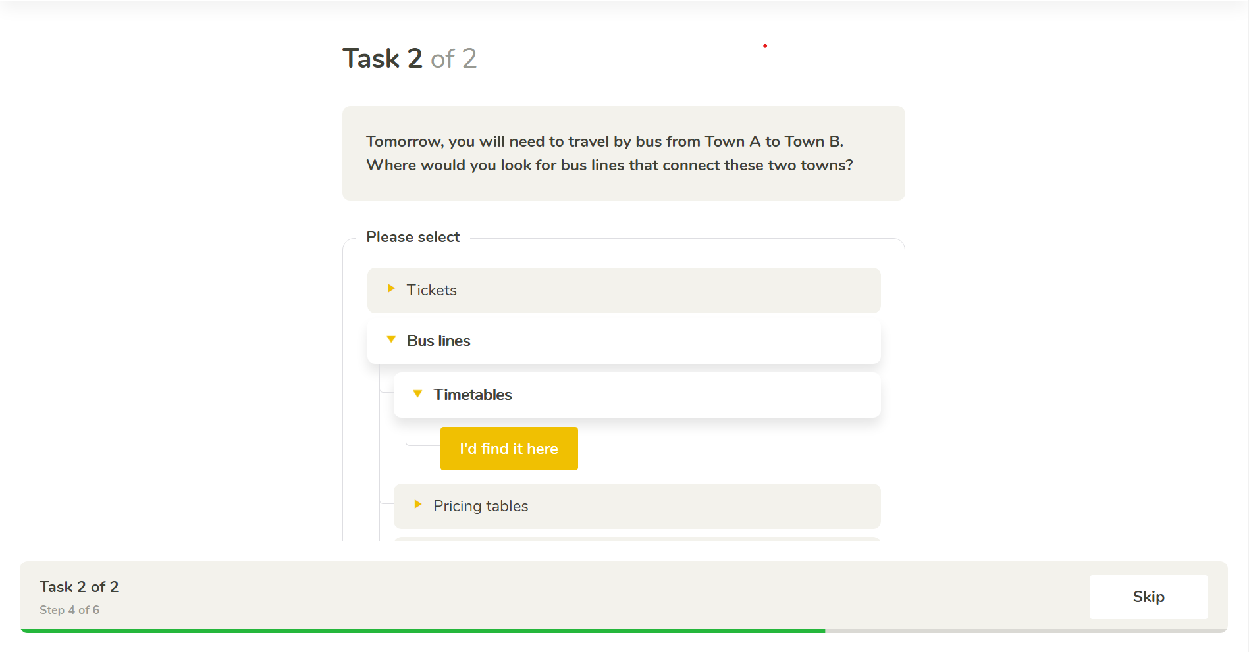Click the Please select legend label
Viewport: 1249px width, 652px height.
pyautogui.click(x=413, y=237)
